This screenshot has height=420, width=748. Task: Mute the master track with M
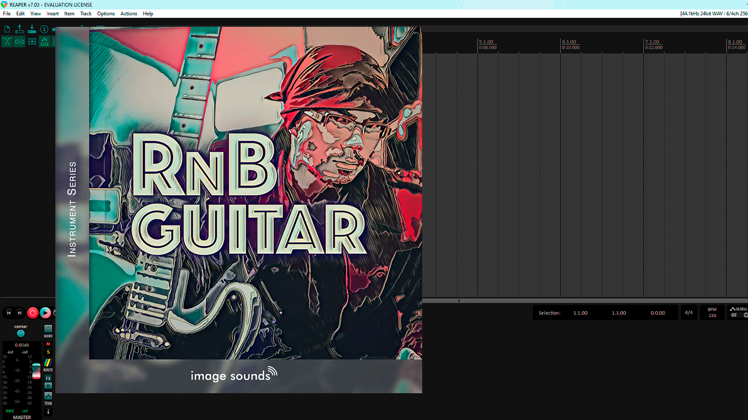(x=48, y=344)
